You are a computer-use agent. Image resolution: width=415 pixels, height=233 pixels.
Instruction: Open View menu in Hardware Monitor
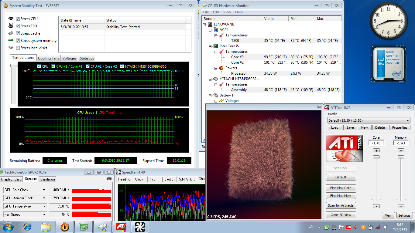click(227, 12)
